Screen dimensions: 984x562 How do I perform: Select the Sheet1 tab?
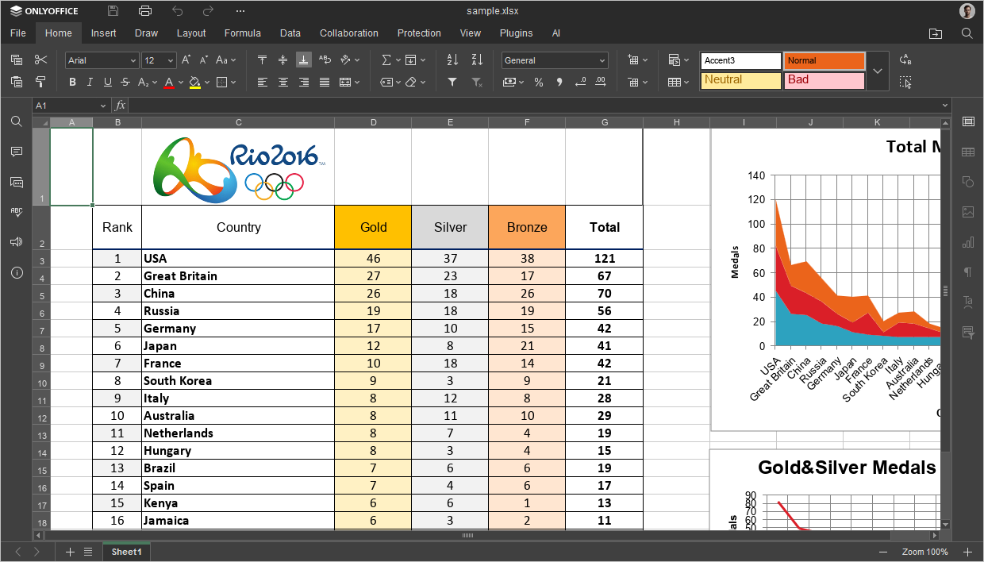(x=126, y=552)
